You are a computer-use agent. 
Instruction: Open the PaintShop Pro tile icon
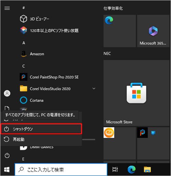142,133
